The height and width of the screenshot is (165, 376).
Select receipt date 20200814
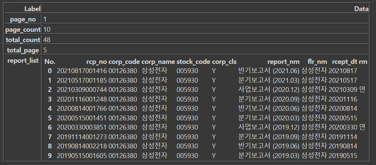(343, 109)
